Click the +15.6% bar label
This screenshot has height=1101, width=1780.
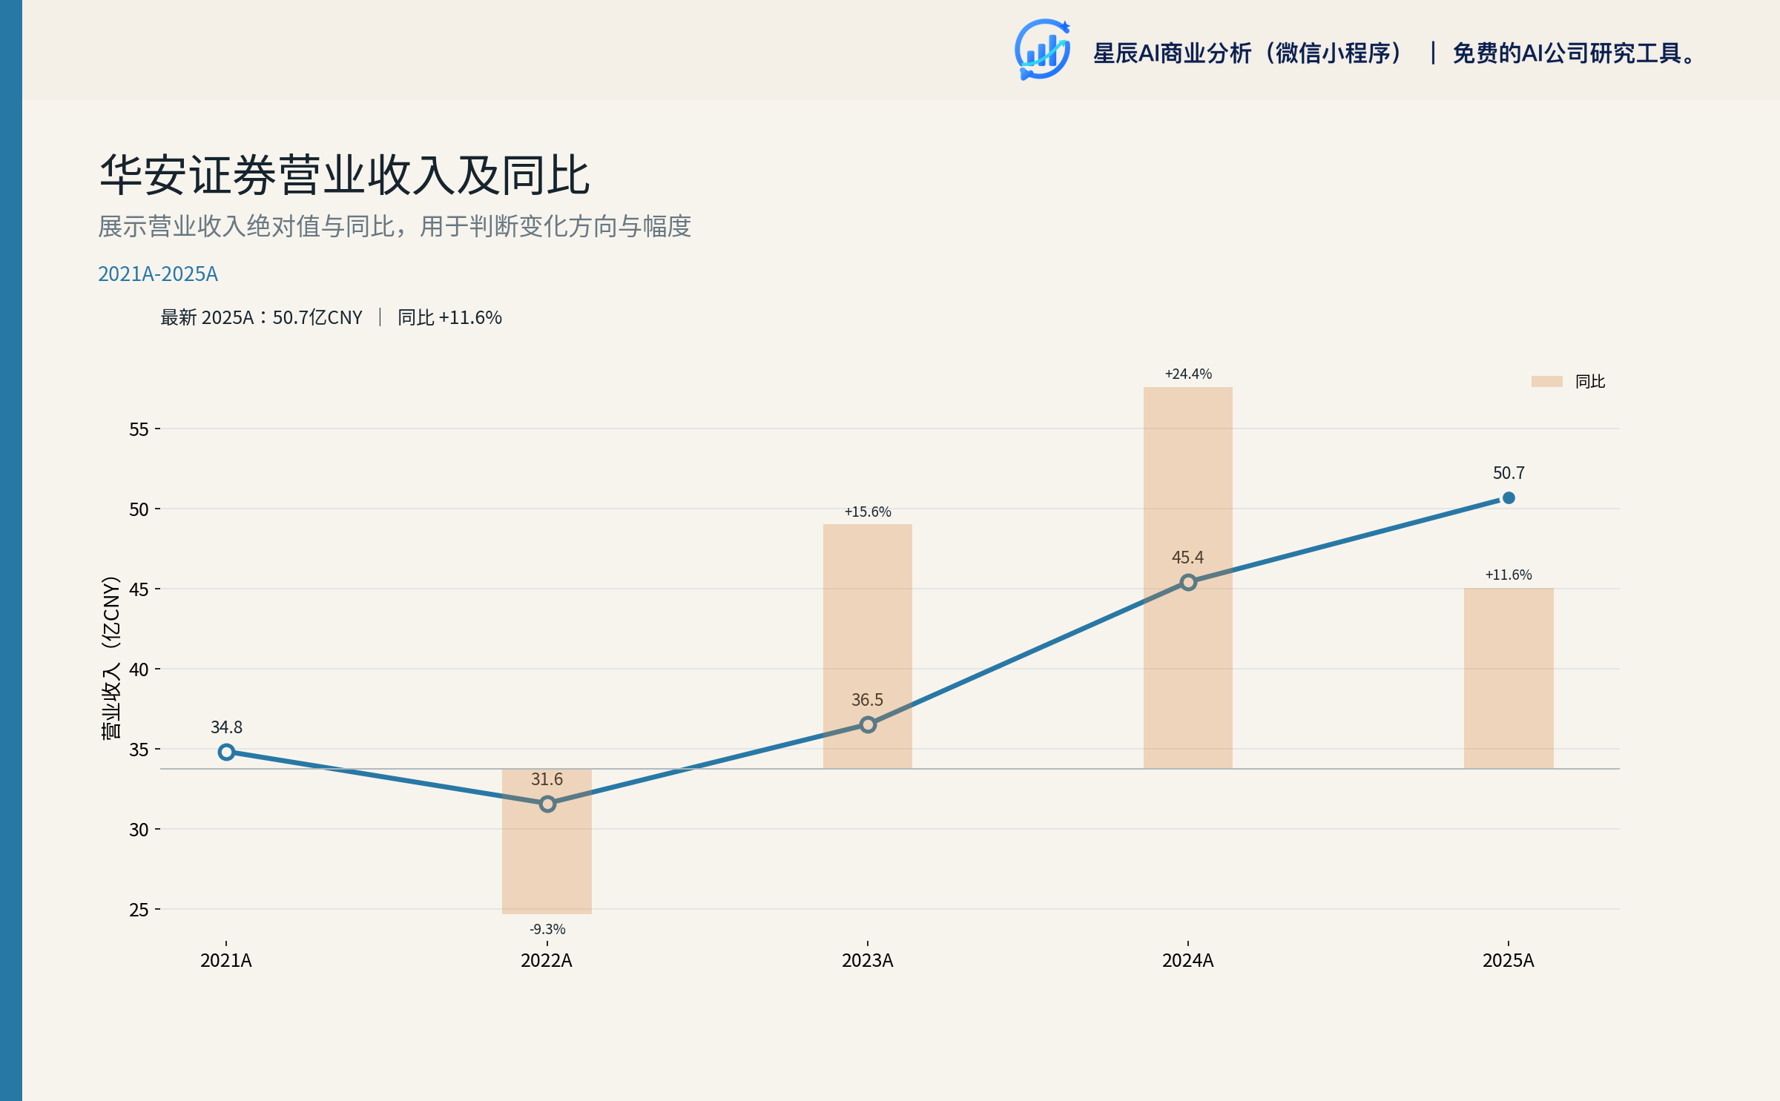(868, 512)
